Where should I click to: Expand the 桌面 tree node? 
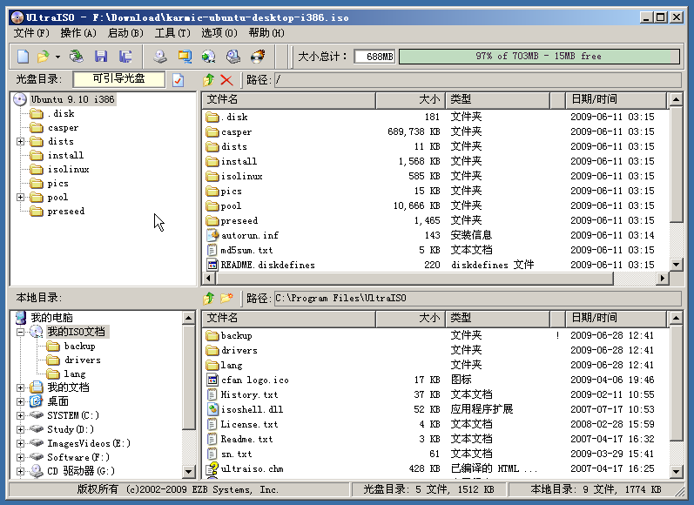20,401
